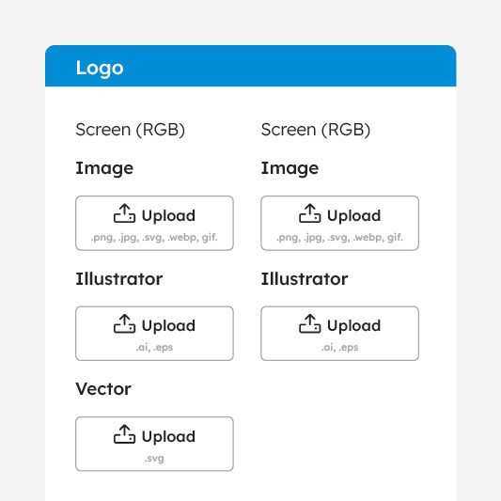Click the Upload text in the Vector box
Screen dimensions: 501x501
[168, 437]
